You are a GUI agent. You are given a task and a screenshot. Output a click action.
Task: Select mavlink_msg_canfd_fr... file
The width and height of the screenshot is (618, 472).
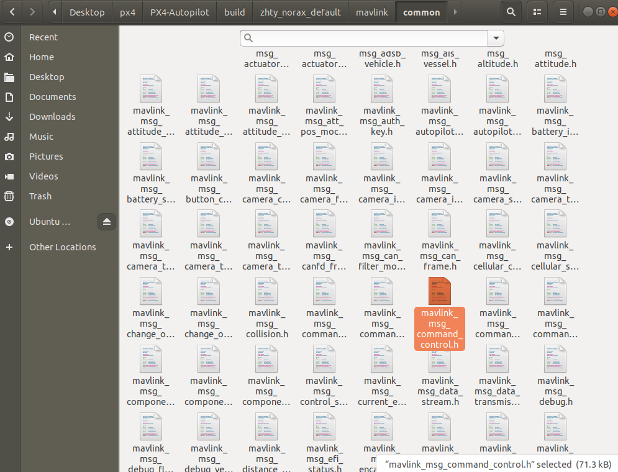(x=324, y=240)
